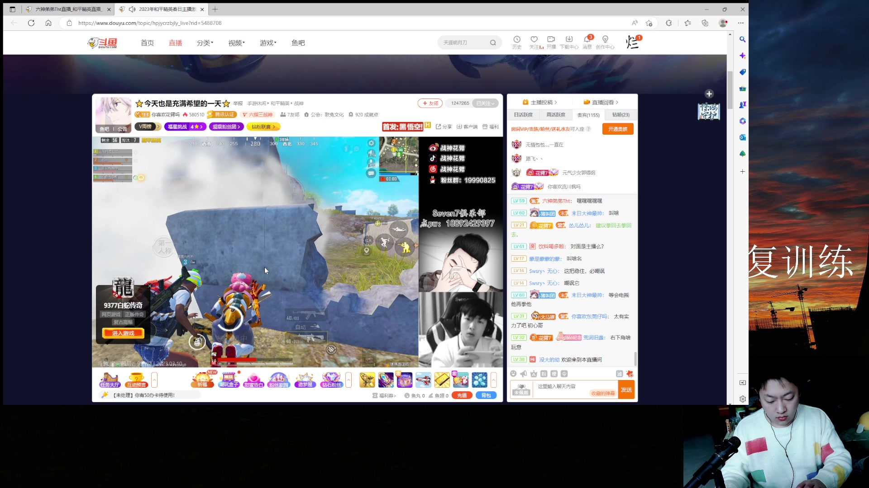Open watch history clock icon

tap(517, 39)
